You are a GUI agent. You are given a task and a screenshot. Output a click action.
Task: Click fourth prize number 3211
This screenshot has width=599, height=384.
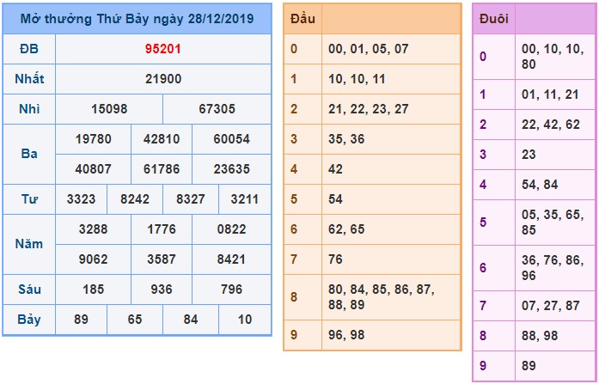click(244, 199)
